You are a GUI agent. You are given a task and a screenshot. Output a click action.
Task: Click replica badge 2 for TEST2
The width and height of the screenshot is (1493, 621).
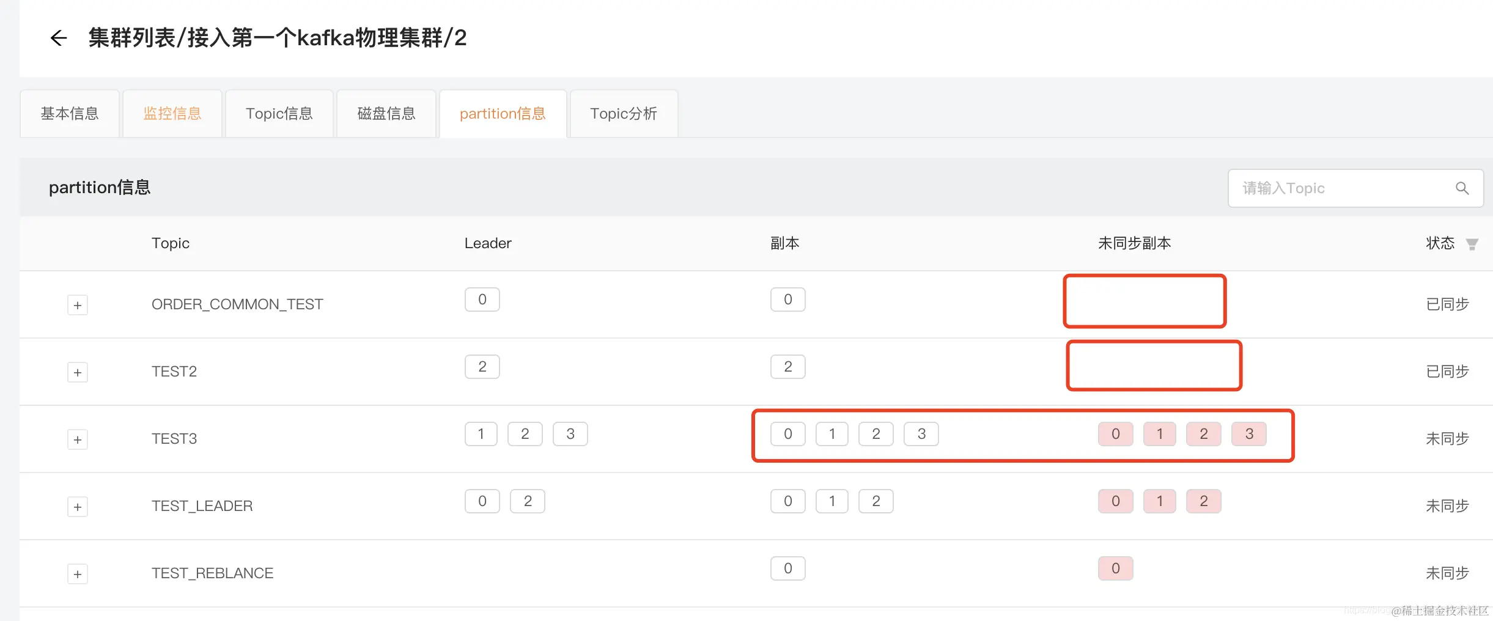pyautogui.click(x=788, y=367)
